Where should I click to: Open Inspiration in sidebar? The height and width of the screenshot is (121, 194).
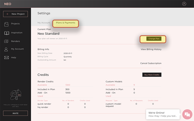pos(17,33)
